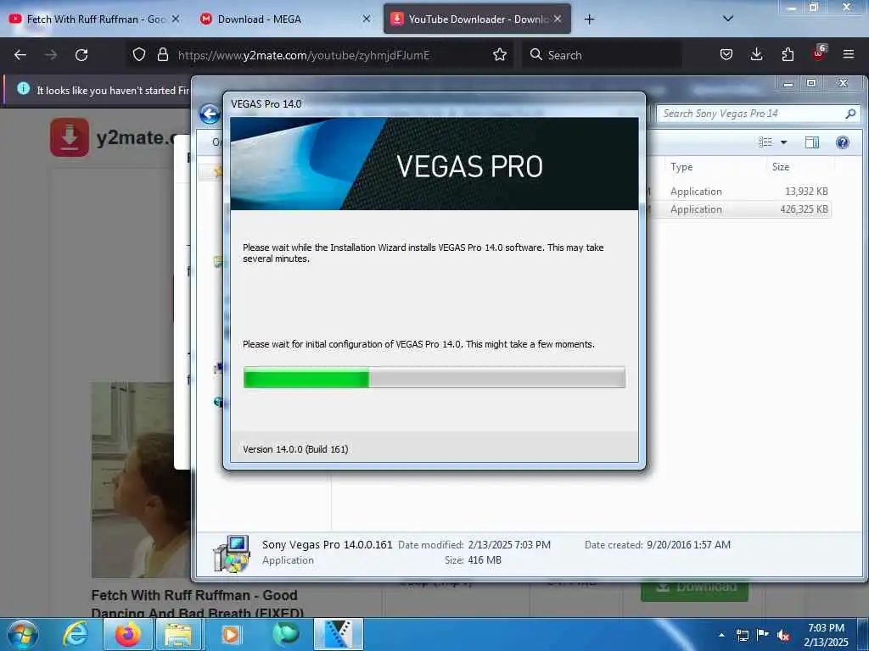The image size is (869, 651).
Task: Click the installation progress bar
Action: click(434, 377)
